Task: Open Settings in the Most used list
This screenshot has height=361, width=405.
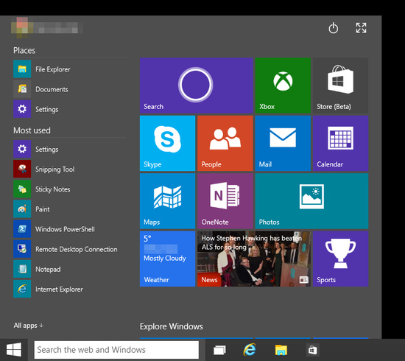Action: [70, 149]
